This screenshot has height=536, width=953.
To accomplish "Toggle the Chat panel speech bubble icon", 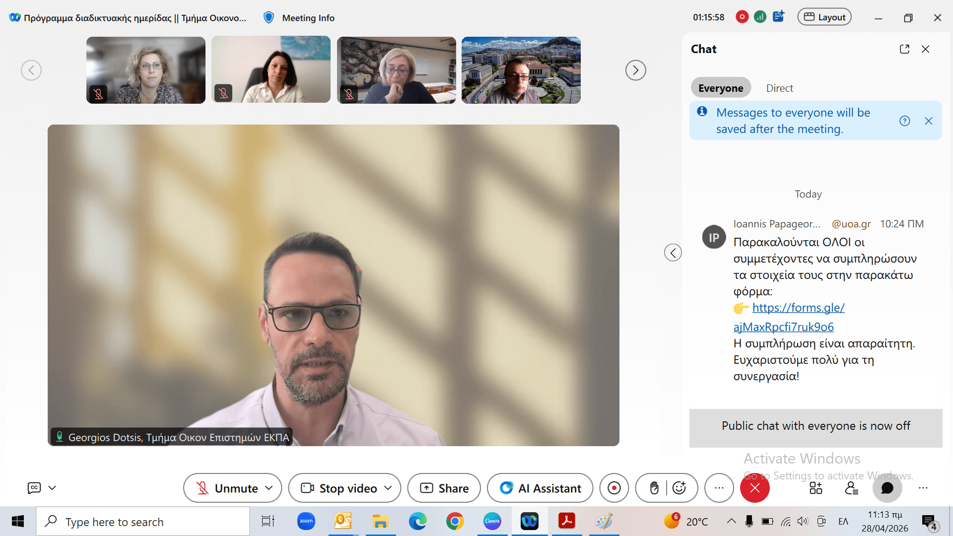I will [x=887, y=488].
